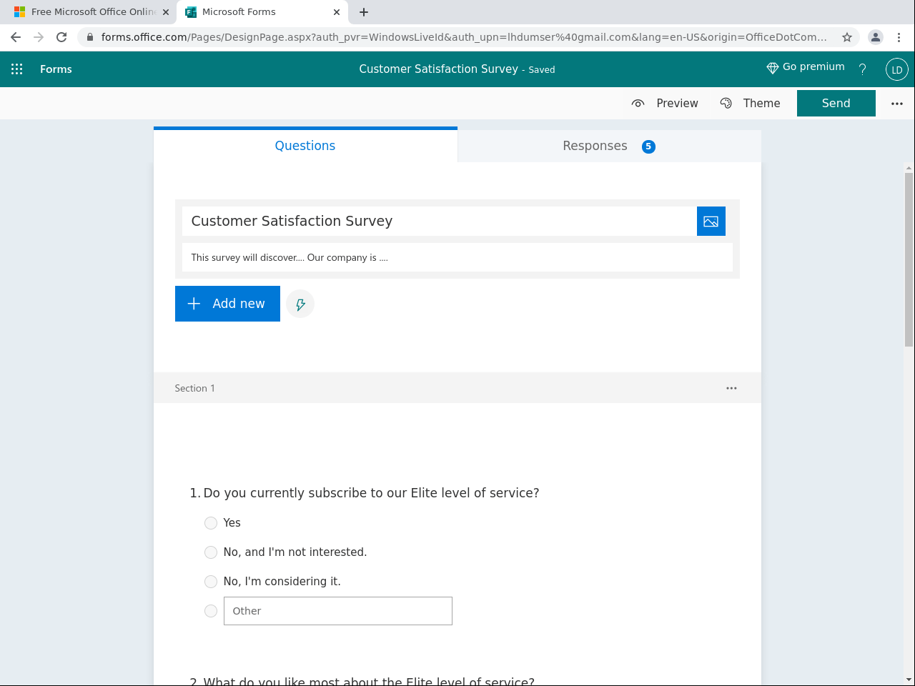Click the Go premium diamond icon

click(771, 67)
